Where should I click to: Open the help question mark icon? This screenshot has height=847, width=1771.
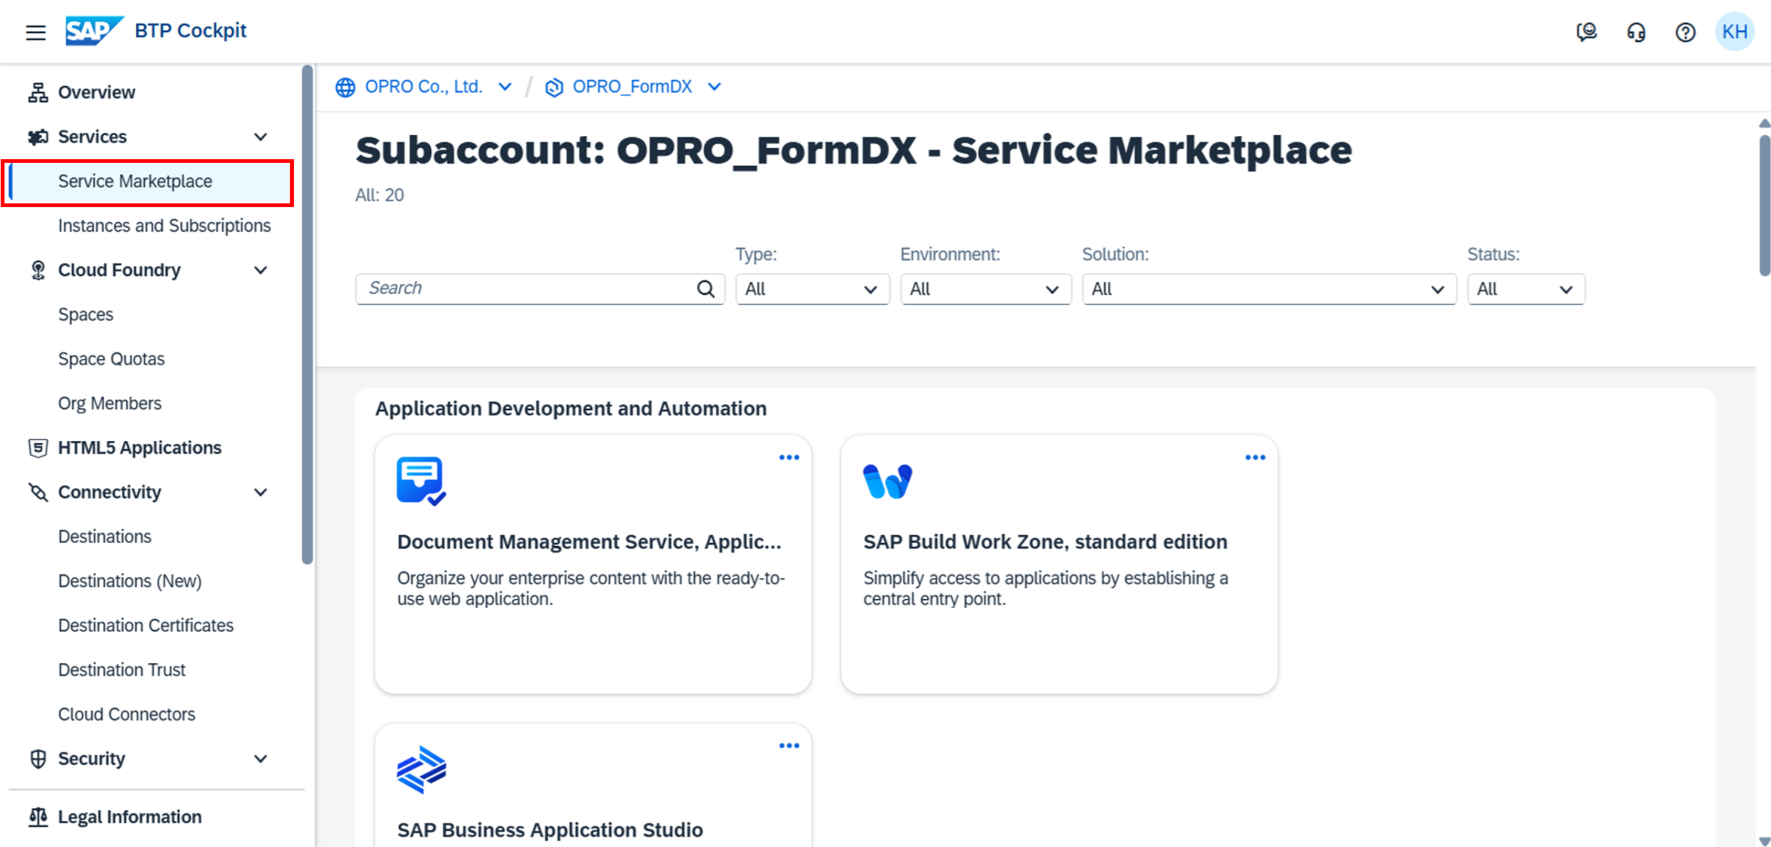(x=1685, y=32)
